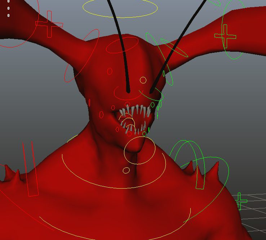Click the red cross control on left ear
266x240 pixels.
click(x=49, y=24)
